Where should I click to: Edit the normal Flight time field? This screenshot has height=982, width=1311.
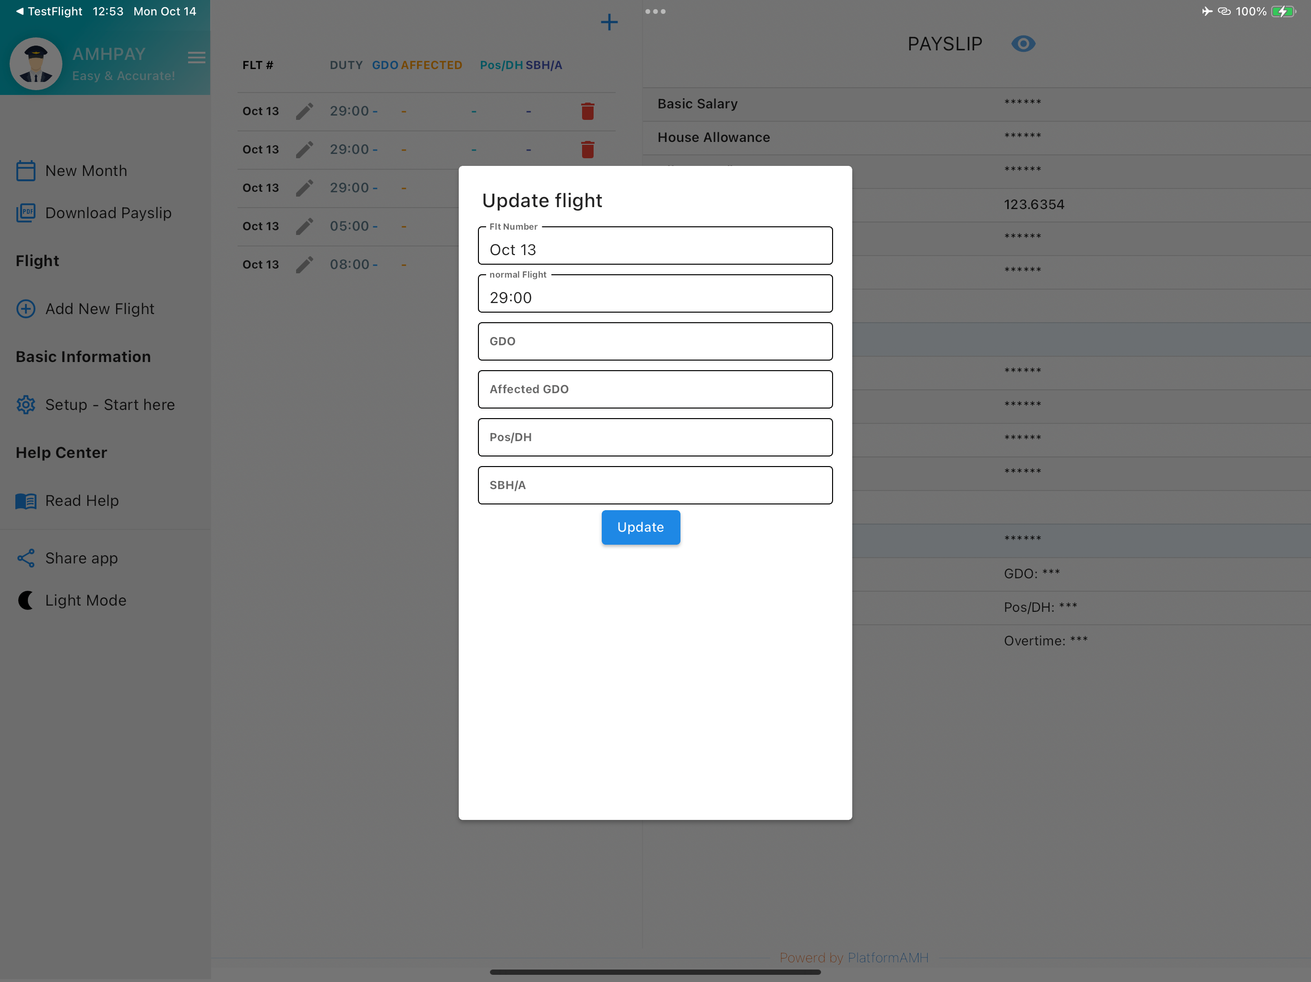click(655, 293)
